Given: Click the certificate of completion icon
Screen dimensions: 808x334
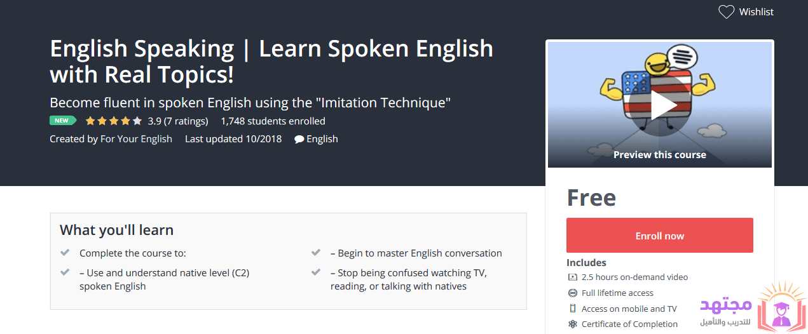Looking at the screenshot, I should pos(572,324).
